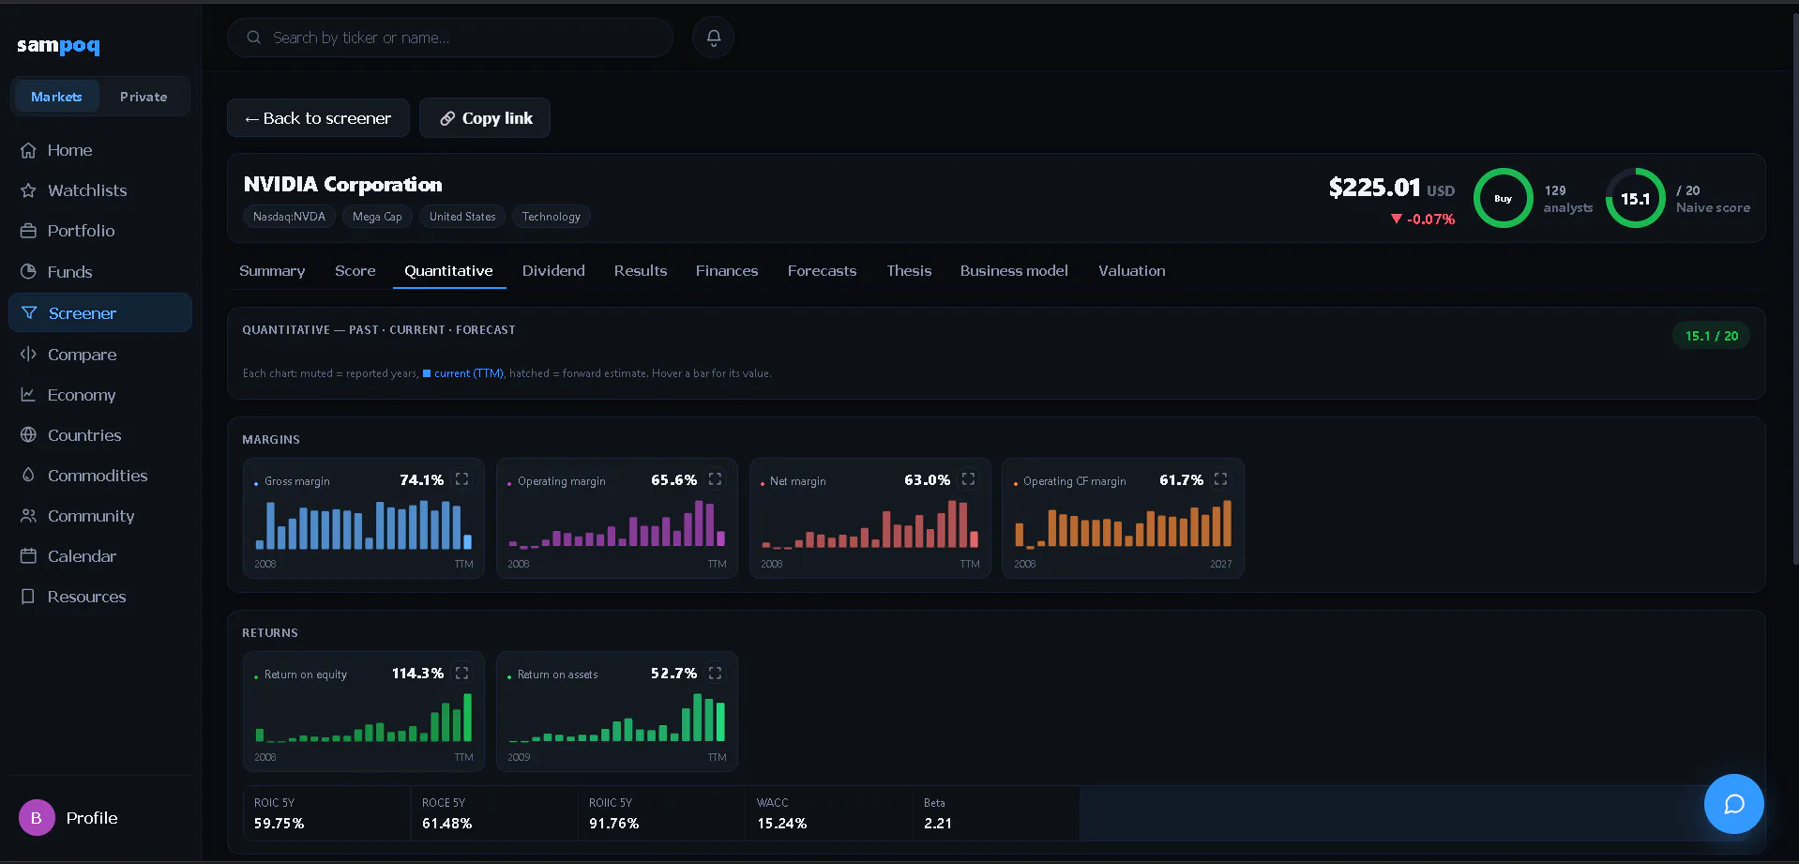Open notifications bell

tap(713, 38)
